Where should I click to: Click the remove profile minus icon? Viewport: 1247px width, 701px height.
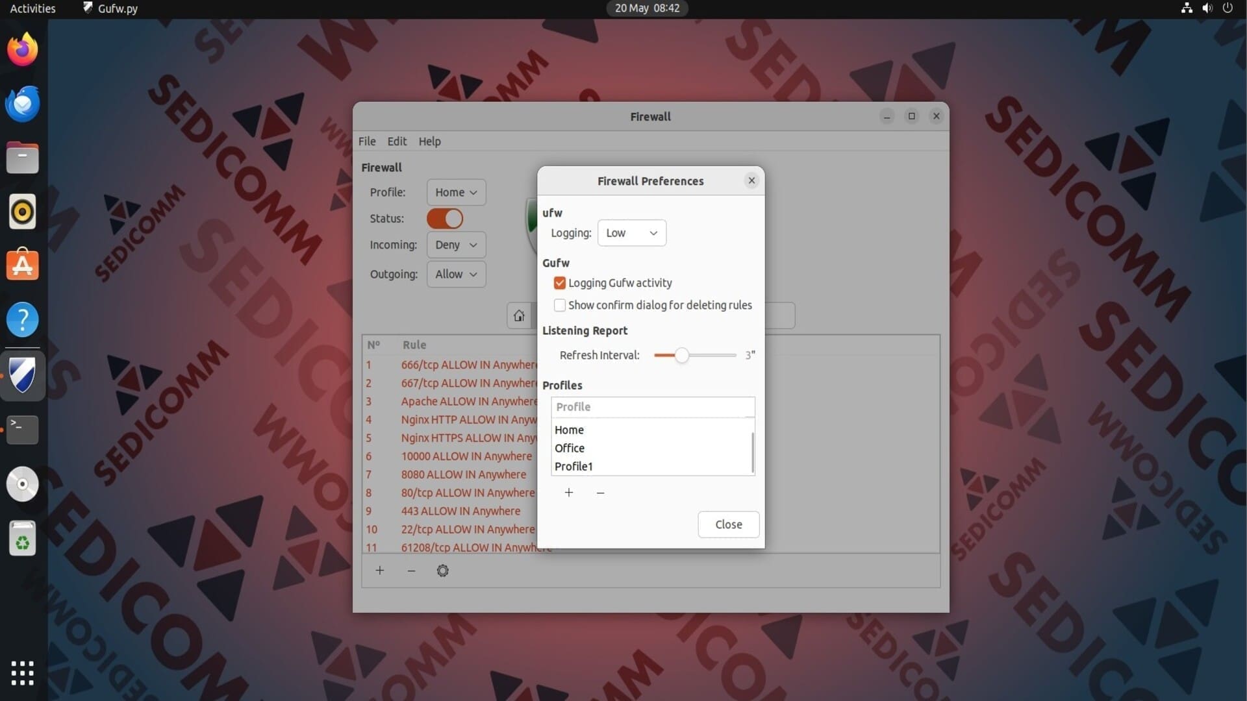point(600,493)
